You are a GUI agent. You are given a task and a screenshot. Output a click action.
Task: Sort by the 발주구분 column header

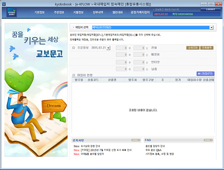[148, 80]
